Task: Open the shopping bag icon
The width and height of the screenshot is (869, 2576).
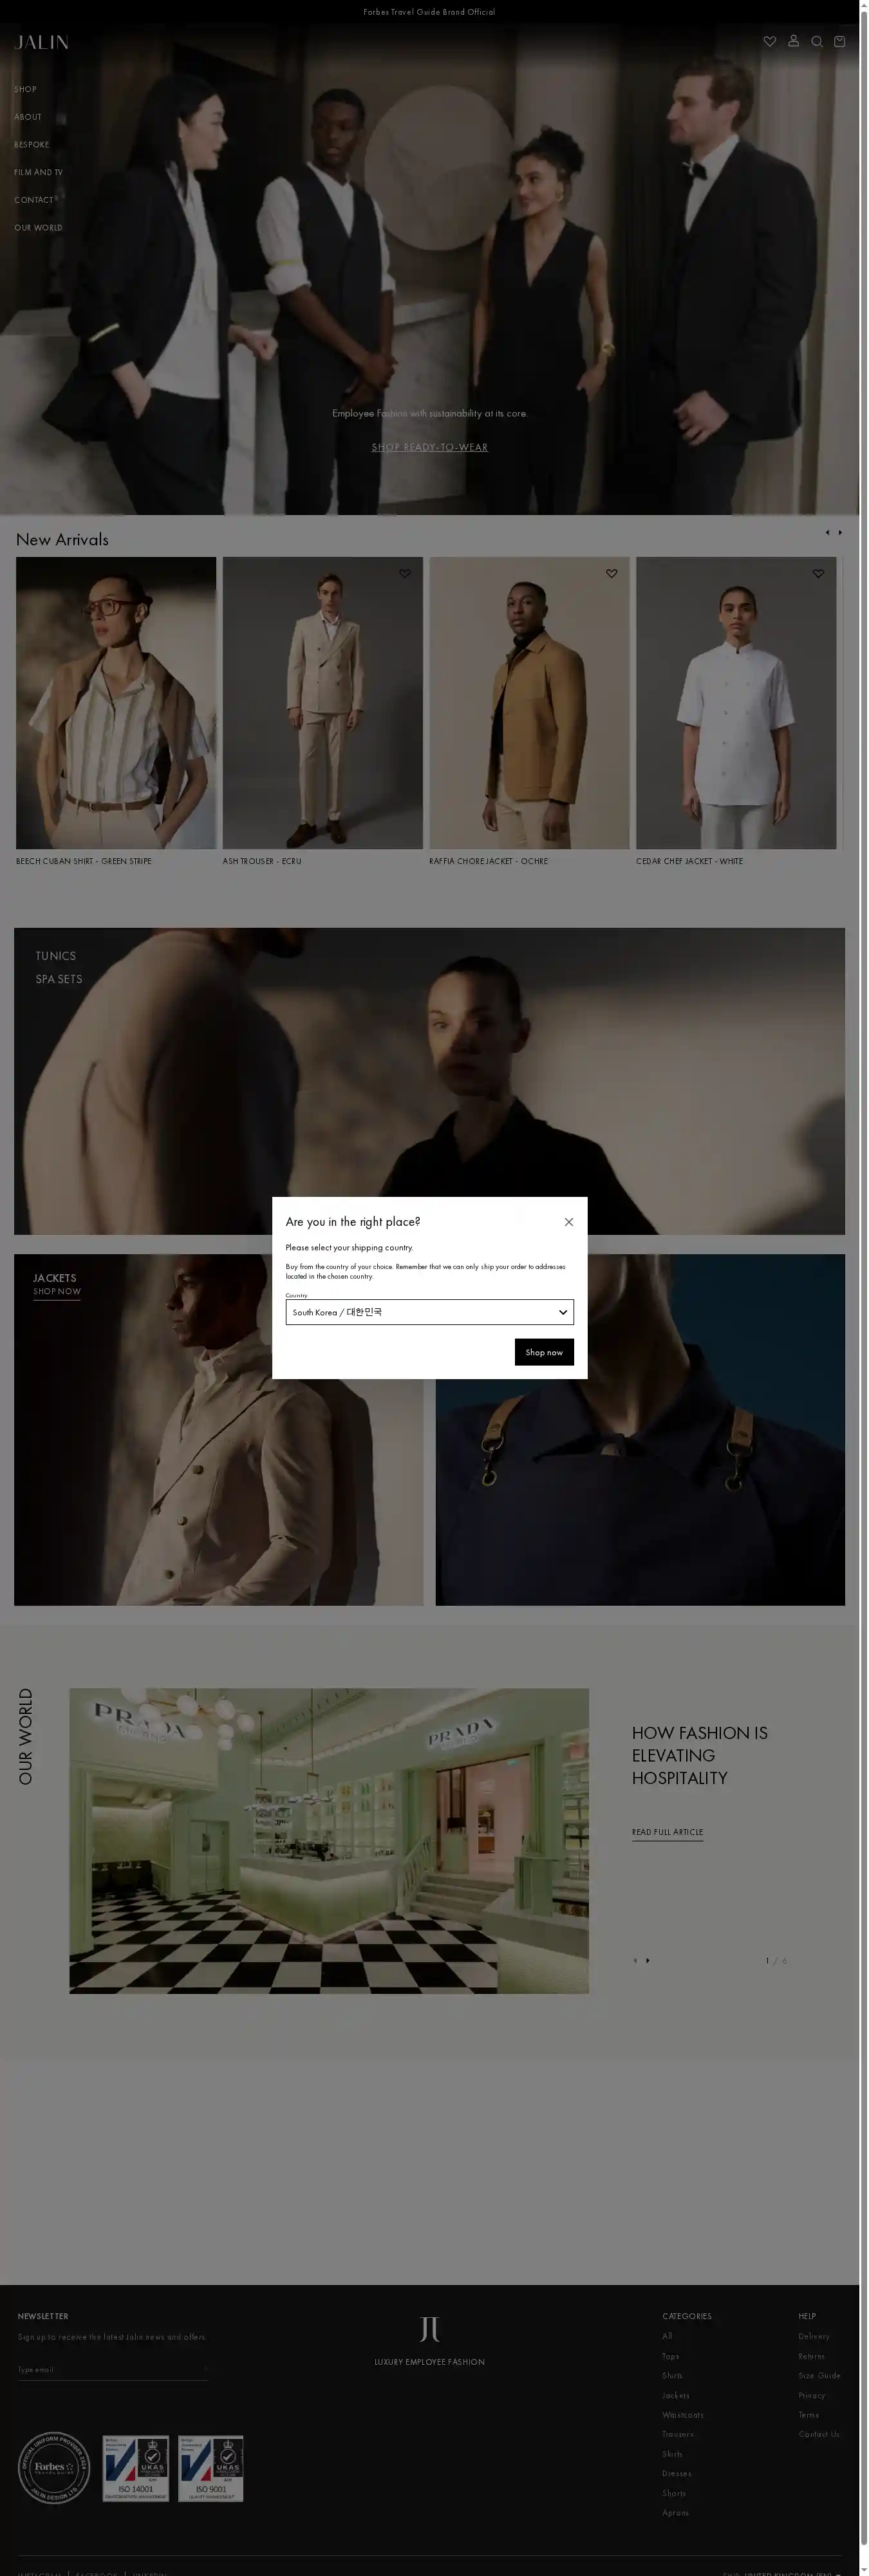Action: click(839, 42)
